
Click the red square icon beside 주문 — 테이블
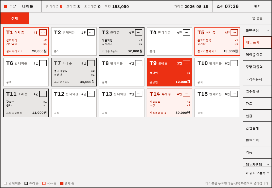click(5, 6)
